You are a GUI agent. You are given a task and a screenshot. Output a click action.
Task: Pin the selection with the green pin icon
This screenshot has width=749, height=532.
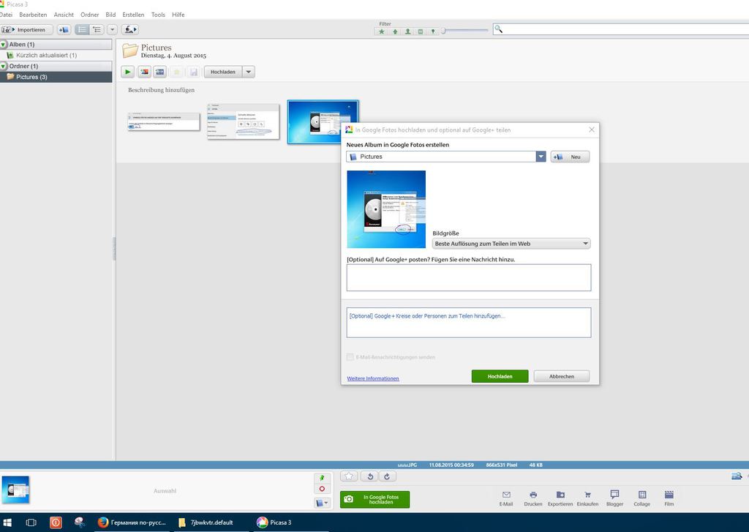(322, 477)
